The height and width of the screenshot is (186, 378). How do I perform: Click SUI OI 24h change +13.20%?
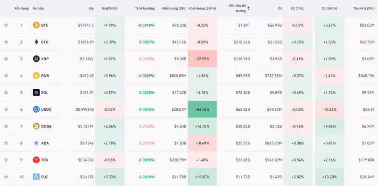[329, 177]
